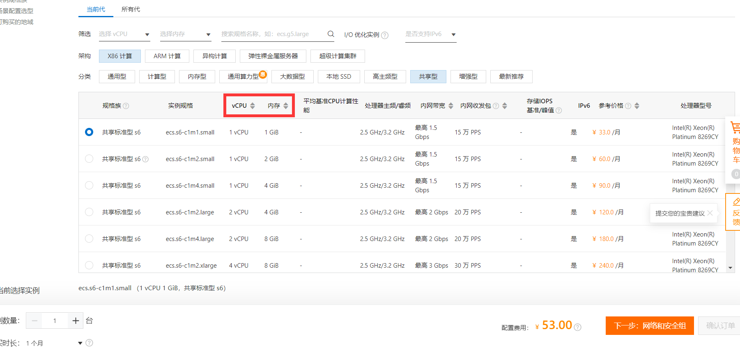Sort by 参考价格 arrows

637,106
